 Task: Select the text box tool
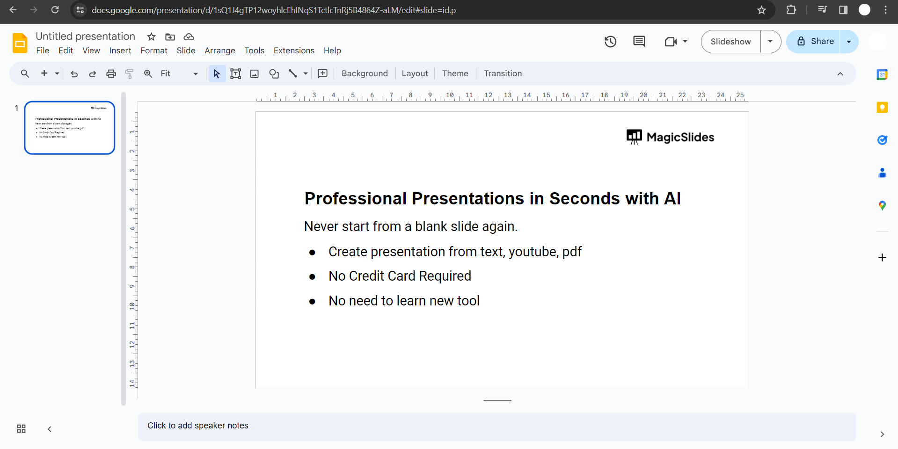(235, 73)
